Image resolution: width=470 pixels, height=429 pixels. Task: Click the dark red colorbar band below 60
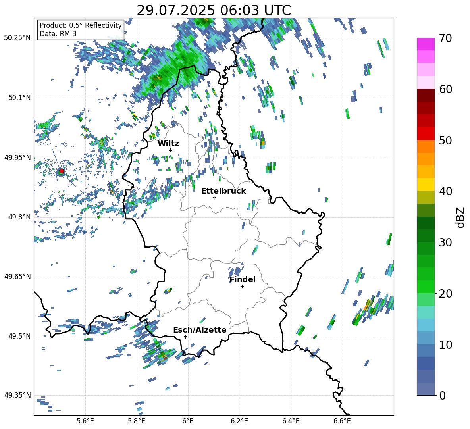coord(426,95)
